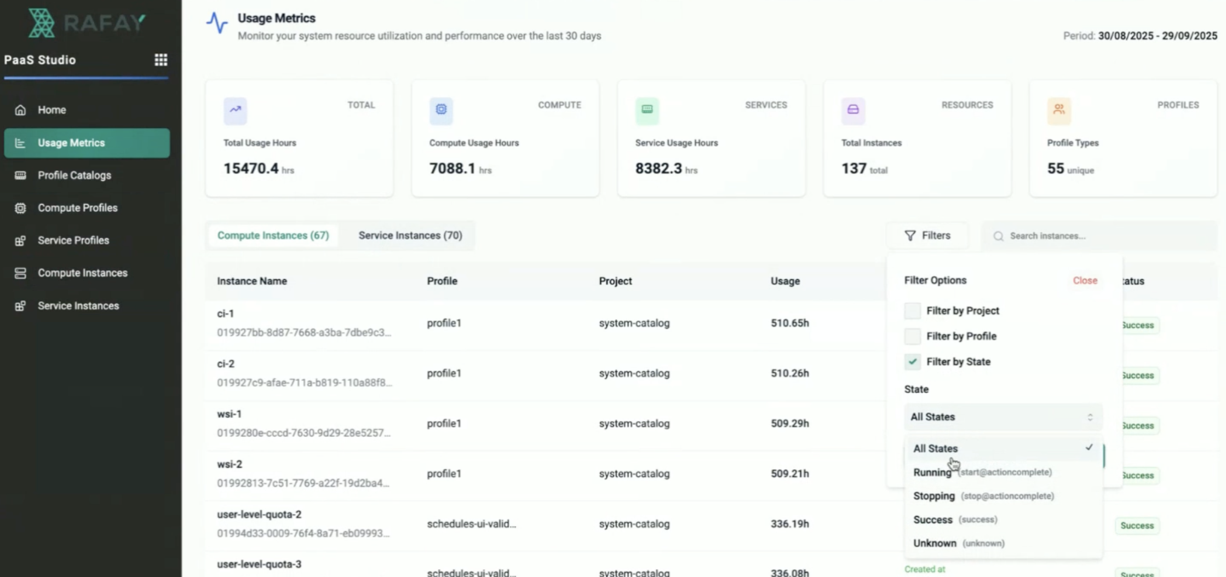
Task: Click the Service Profiles sidebar icon
Action: click(20, 241)
